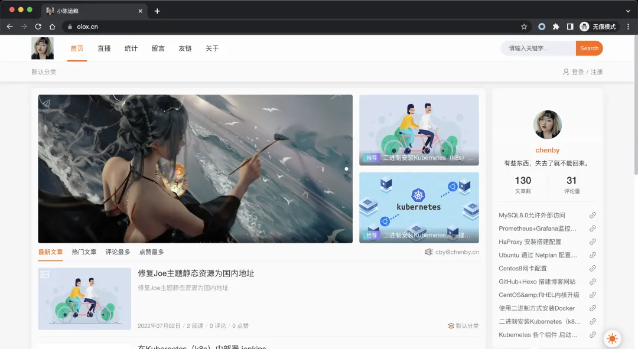Toggle the sun day/night mode button
Image resolution: width=638 pixels, height=349 pixels.
click(612, 338)
